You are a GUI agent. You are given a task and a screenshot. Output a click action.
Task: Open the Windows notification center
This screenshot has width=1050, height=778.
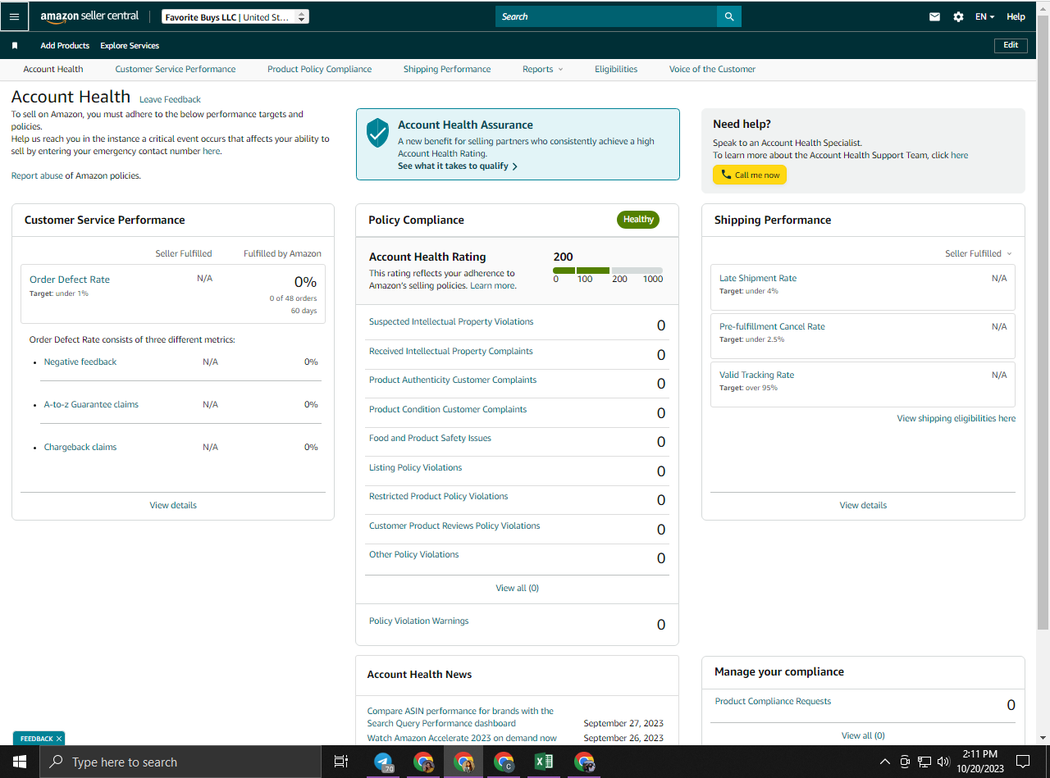(1022, 762)
